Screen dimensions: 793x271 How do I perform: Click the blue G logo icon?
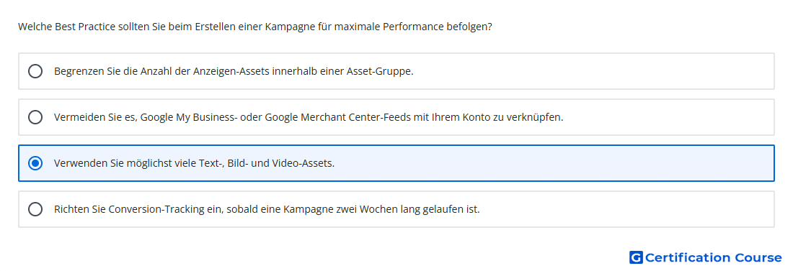[636, 258]
